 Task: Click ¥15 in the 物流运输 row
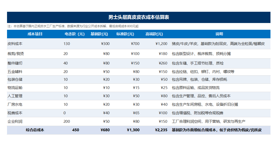tap(136, 88)
